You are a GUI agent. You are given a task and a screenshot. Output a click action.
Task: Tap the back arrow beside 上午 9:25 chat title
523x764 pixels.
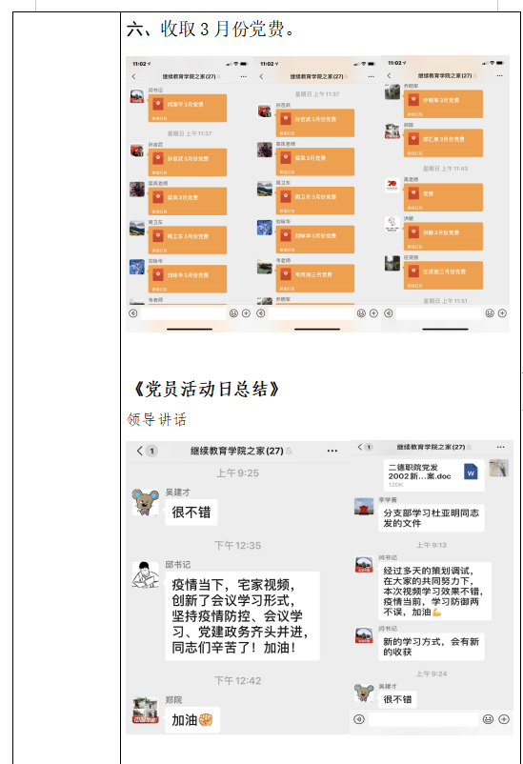click(140, 451)
